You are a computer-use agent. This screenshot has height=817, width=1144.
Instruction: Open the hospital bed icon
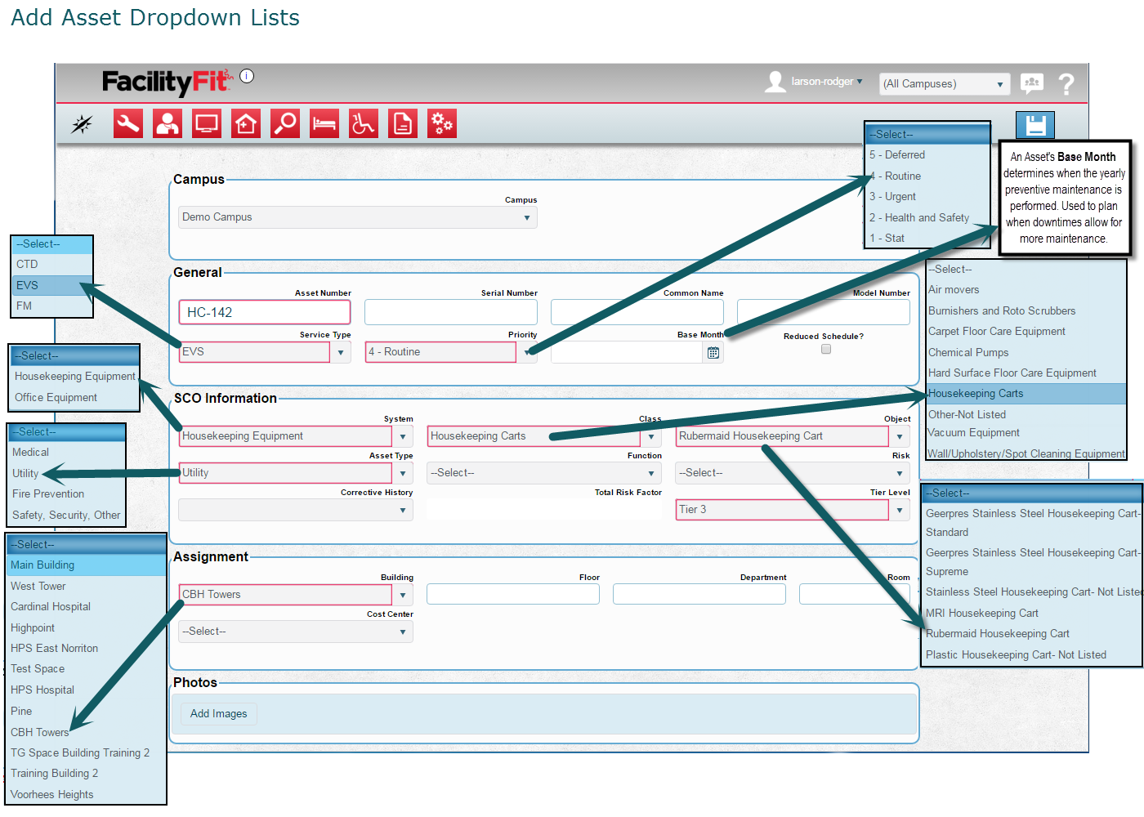click(324, 123)
